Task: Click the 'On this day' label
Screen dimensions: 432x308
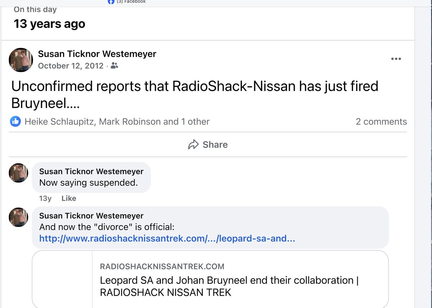Action: (35, 10)
